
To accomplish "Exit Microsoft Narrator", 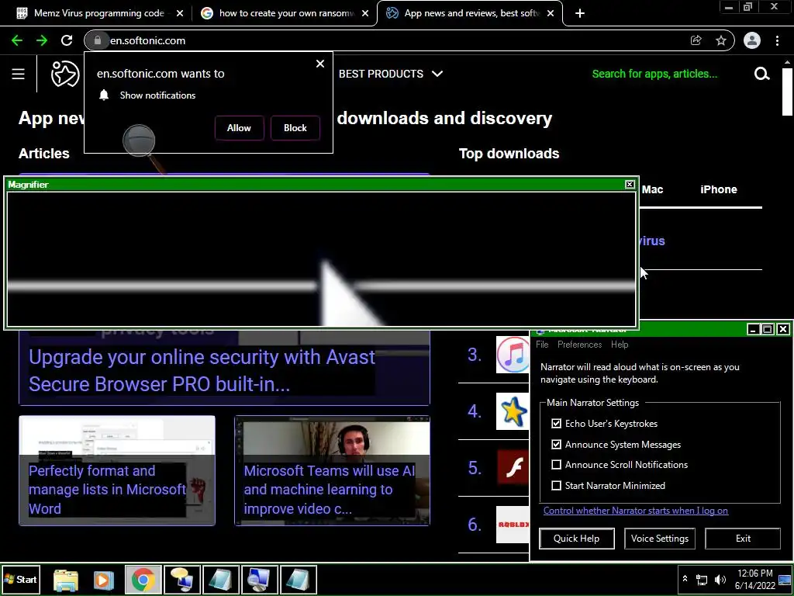I will click(743, 539).
